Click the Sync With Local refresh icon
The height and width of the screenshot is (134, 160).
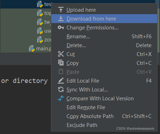[61, 89]
